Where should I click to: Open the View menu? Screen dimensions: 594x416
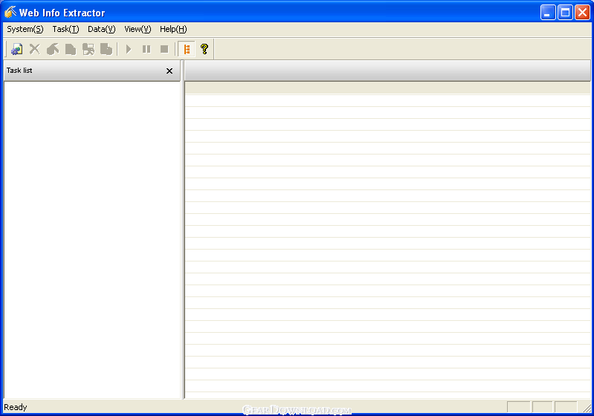[x=138, y=29]
